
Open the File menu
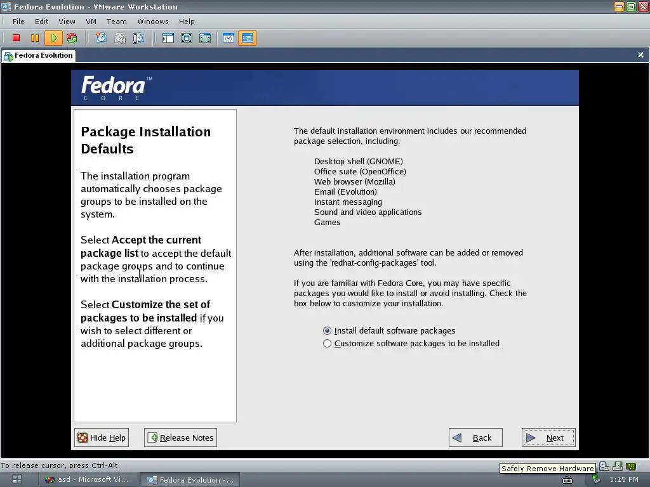18,22
